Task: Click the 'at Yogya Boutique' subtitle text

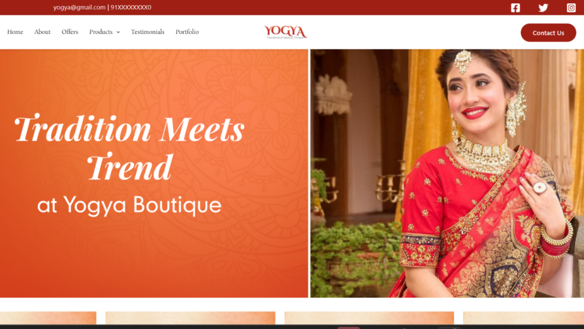Action: point(129,205)
